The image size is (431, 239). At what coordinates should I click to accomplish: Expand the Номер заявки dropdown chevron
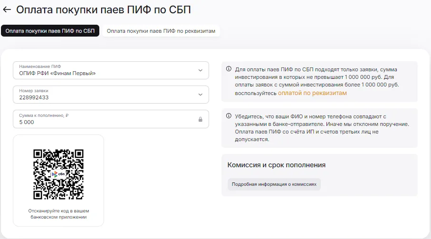(201, 95)
